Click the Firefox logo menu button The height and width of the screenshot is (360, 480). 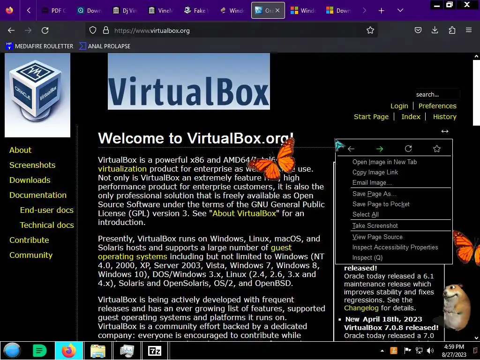(9, 10)
